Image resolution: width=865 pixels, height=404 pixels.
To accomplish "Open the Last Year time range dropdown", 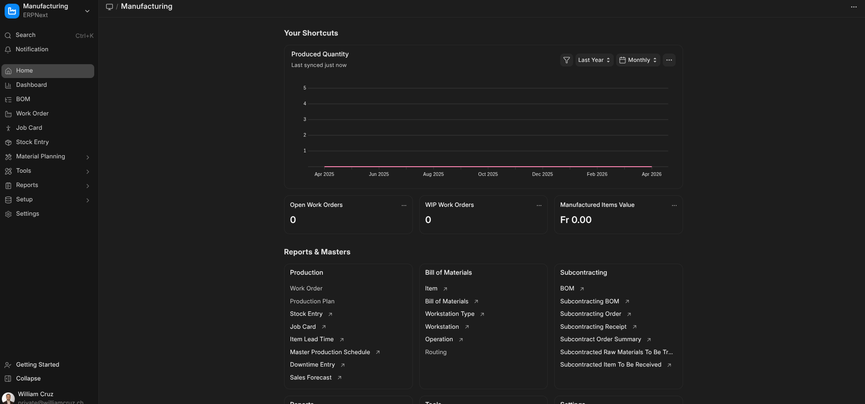I will [x=594, y=60].
